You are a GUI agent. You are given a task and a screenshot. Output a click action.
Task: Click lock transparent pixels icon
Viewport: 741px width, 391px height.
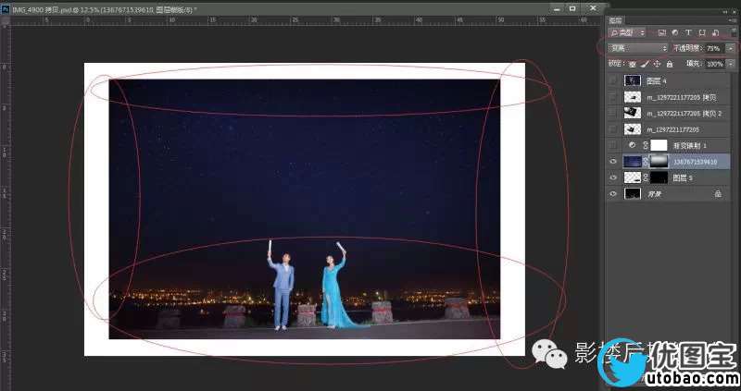[633, 64]
